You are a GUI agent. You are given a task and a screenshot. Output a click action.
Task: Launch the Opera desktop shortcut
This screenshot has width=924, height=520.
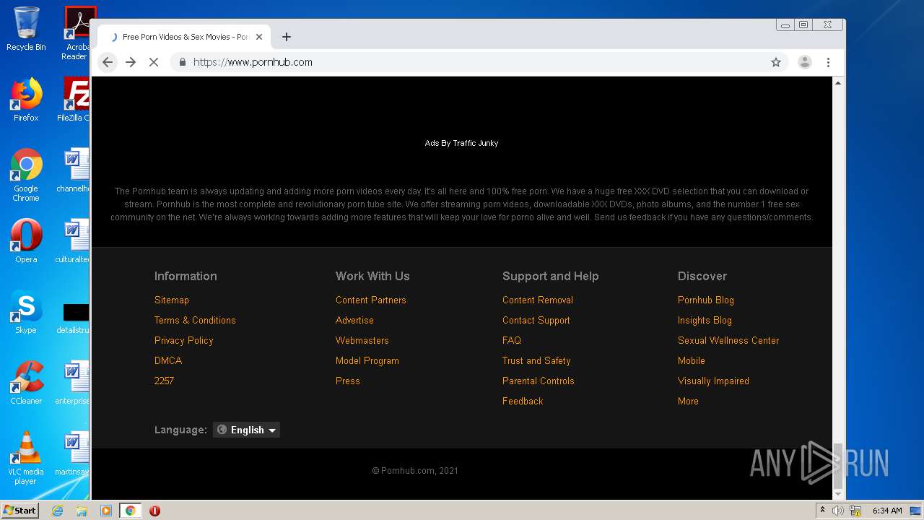[x=26, y=241]
